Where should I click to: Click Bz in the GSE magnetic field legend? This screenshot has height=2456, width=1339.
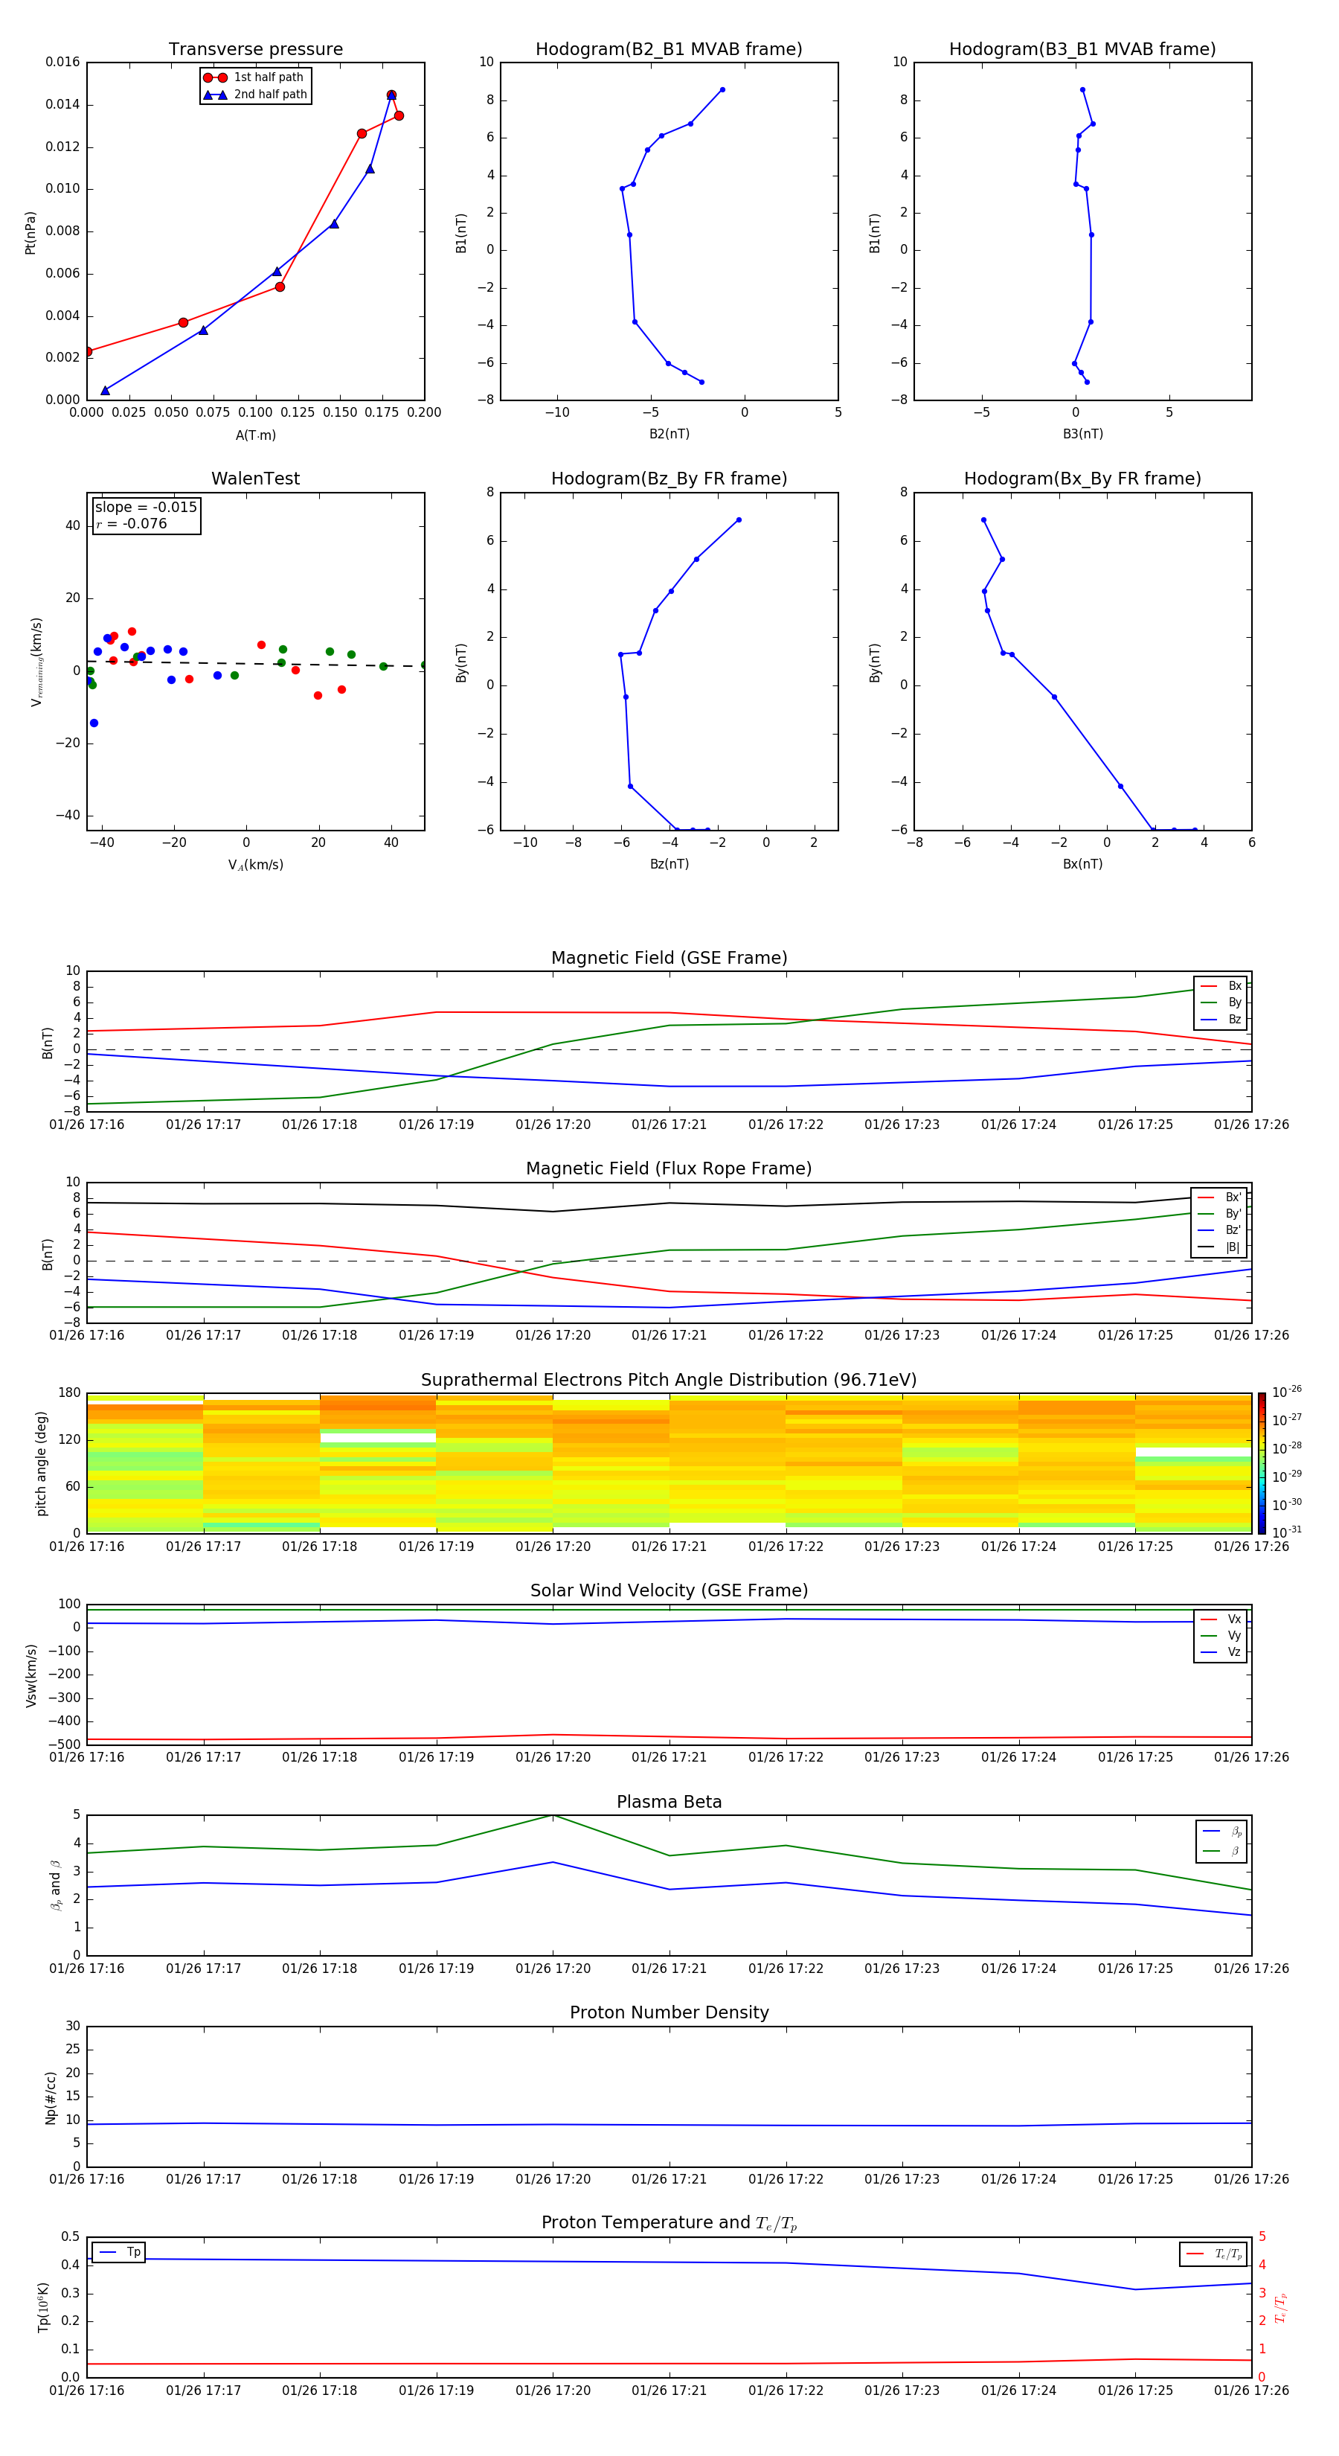(x=1221, y=1020)
